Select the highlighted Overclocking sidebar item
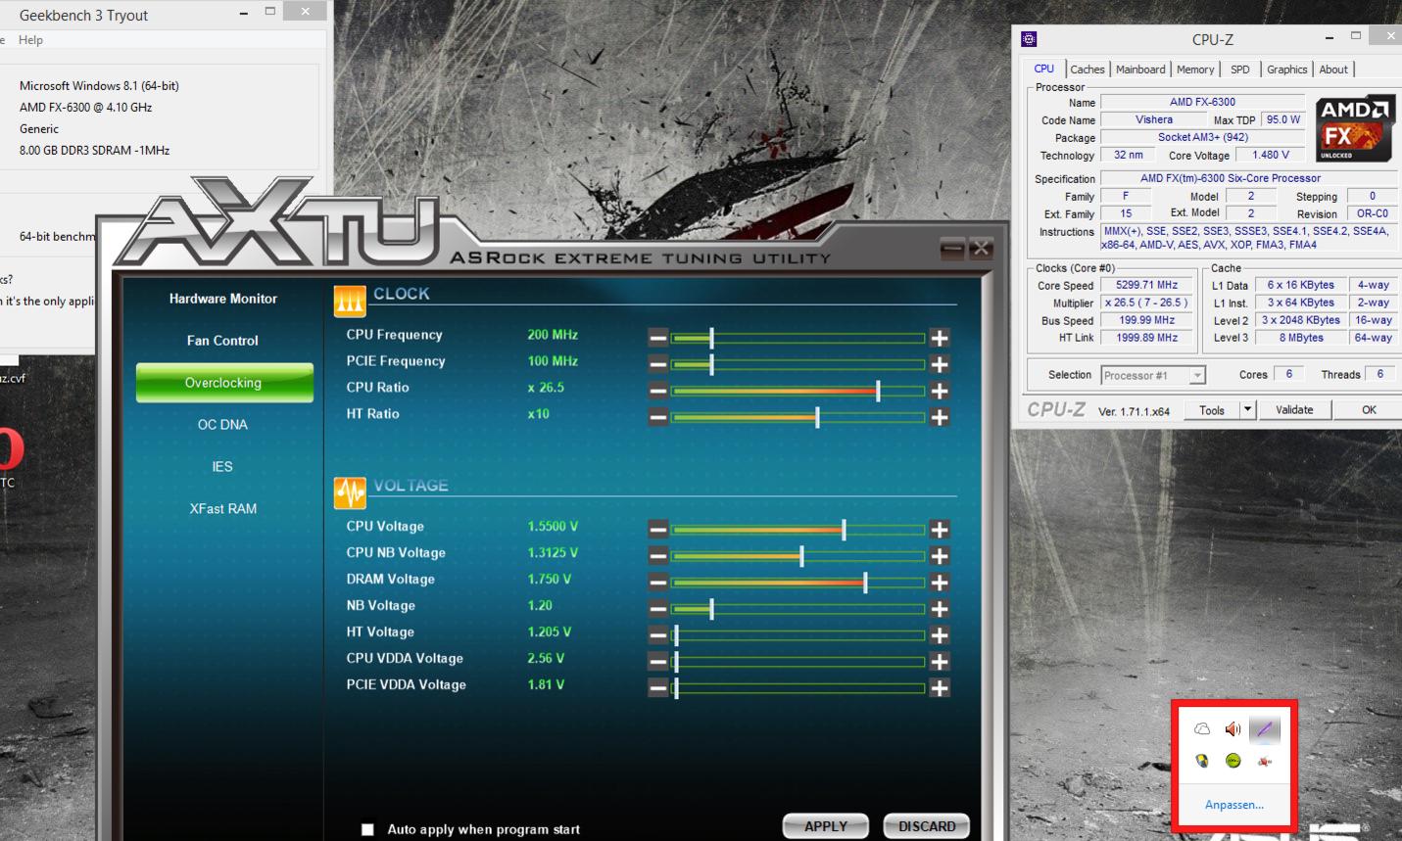 click(224, 383)
